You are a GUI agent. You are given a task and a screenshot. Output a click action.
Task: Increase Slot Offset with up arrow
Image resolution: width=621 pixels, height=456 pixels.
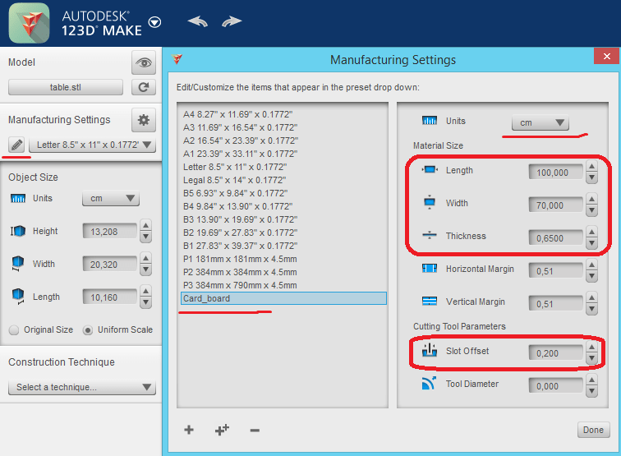coord(591,347)
